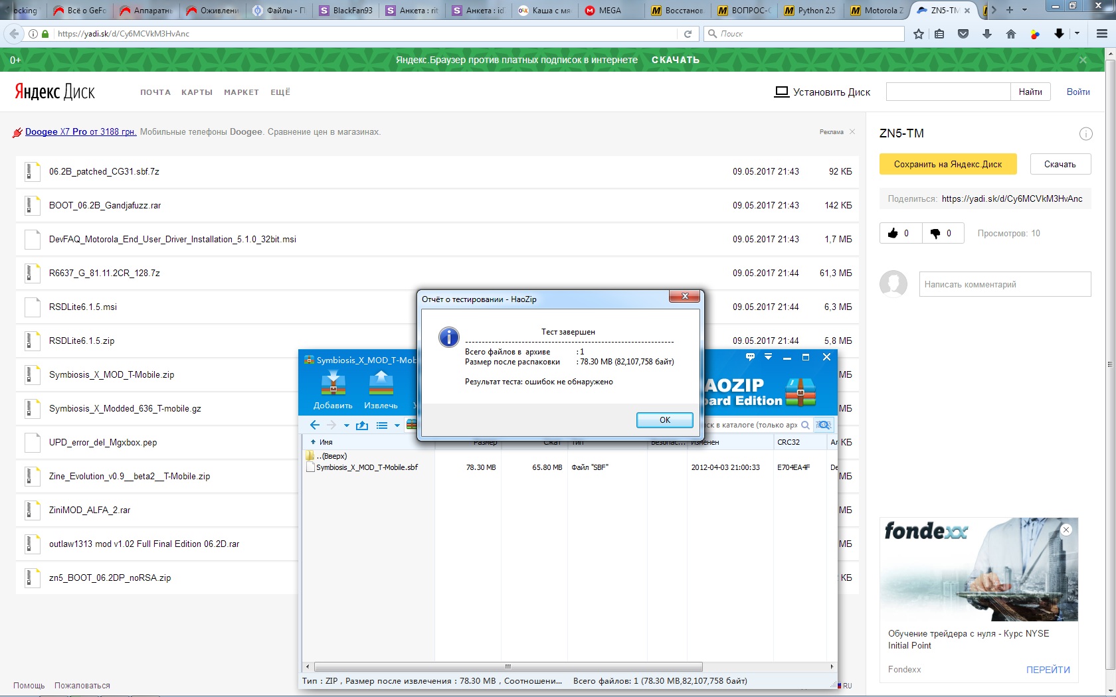This screenshot has width=1116, height=697.
Task: Click Установить Диск link
Action: pos(822,92)
